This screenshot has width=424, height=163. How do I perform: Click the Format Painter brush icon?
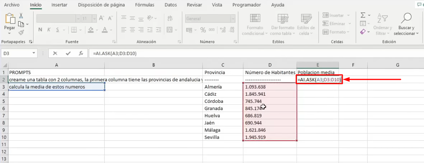[21, 33]
